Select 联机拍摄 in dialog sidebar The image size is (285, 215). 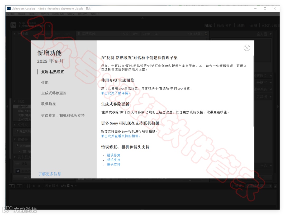[48, 104]
